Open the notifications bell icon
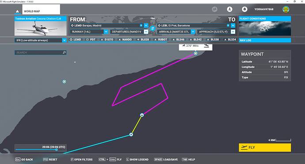Viewport: 305px width, 164px height. (x=244, y=9)
